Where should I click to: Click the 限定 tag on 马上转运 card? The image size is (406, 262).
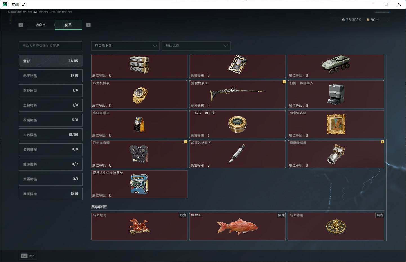[380, 215]
